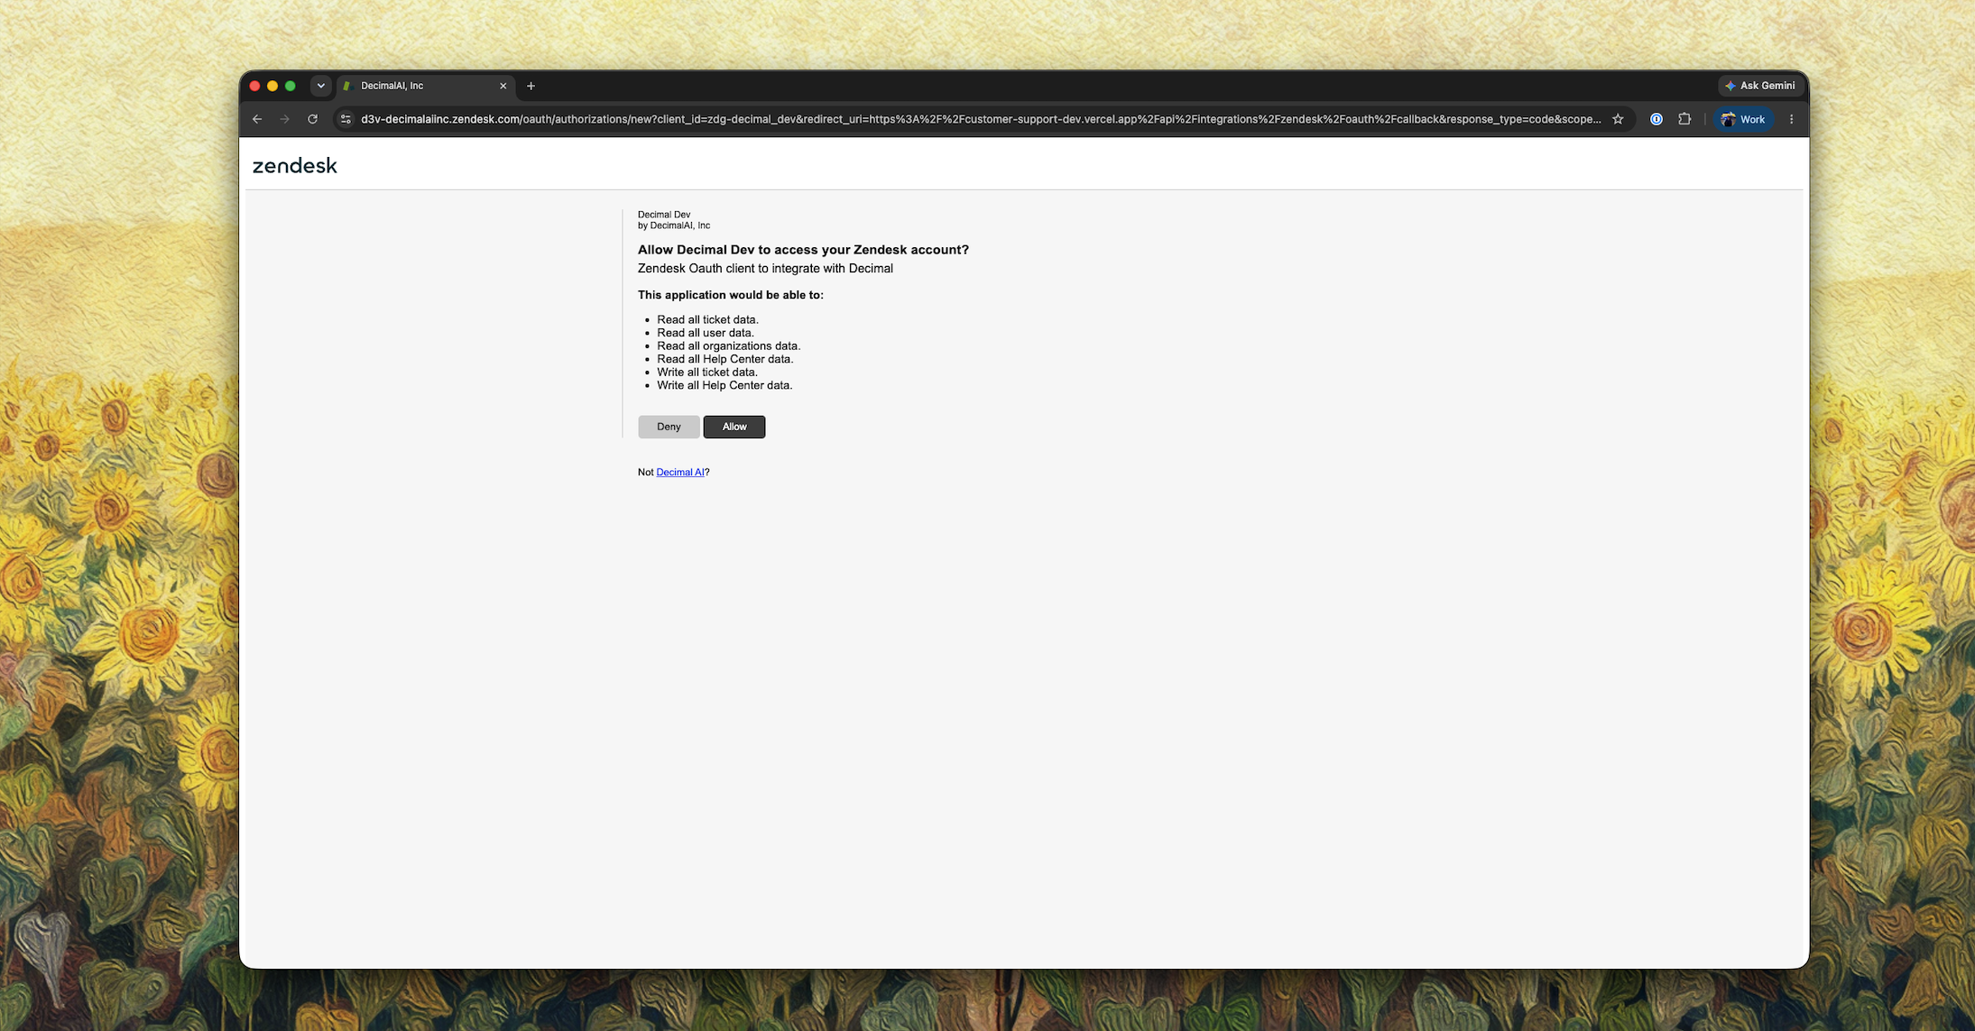Open the 1Password extension icon
This screenshot has width=1975, height=1031.
1657,119
